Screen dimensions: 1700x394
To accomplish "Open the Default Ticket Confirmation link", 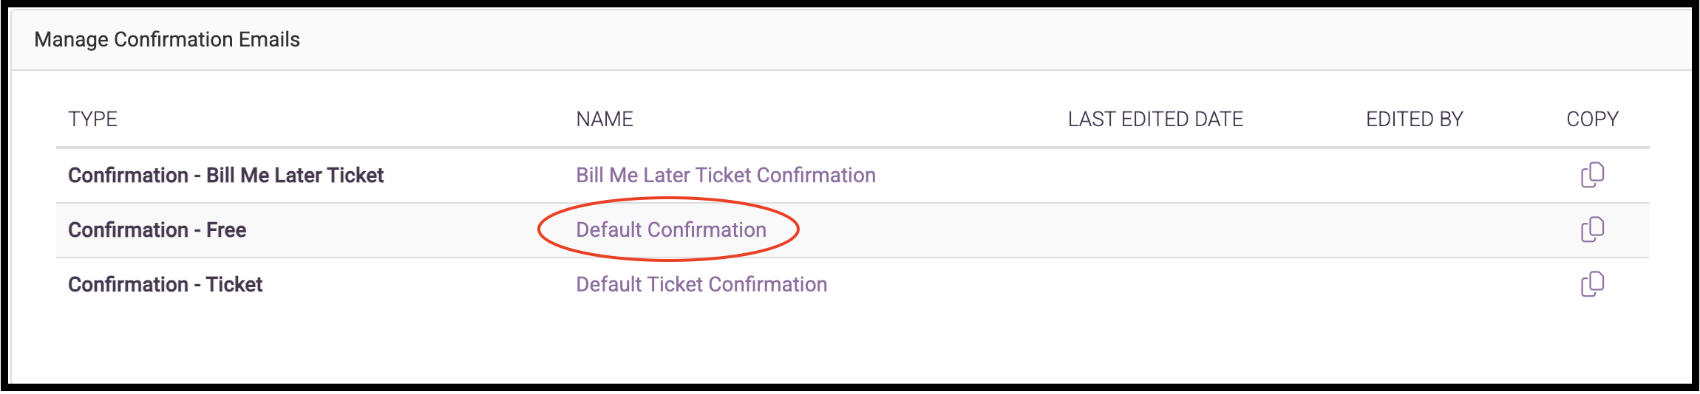I will [x=701, y=285].
